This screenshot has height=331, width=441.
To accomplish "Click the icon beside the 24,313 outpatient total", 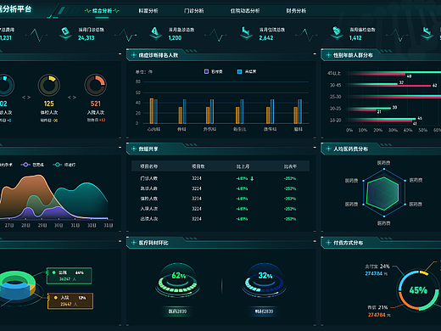I will pyautogui.click(x=65, y=33).
